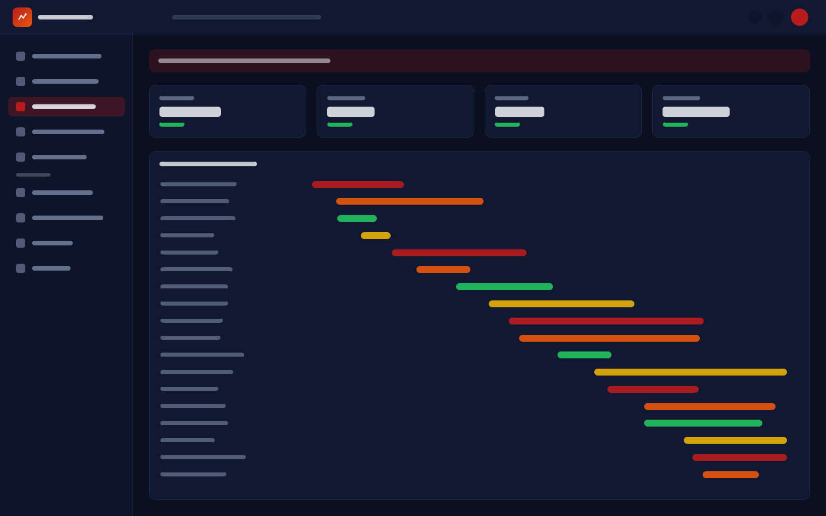
Task: Select the red bar in first timeline row
Action: (358, 185)
